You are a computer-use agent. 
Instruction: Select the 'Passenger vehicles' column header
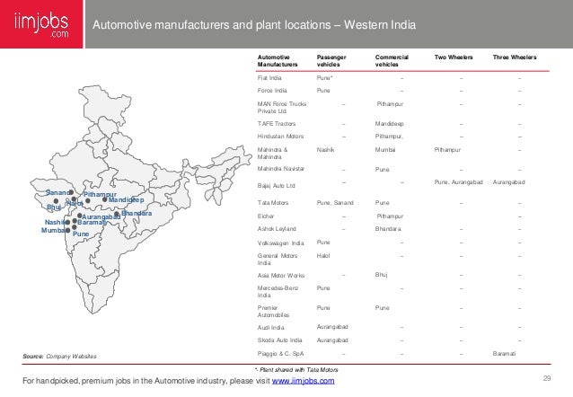331,61
